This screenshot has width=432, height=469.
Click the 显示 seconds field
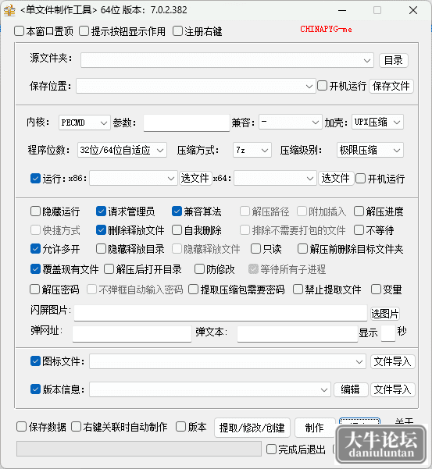tap(388, 333)
